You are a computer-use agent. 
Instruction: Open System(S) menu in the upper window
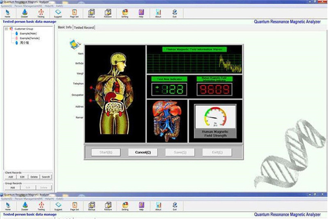pyautogui.click(x=6, y=6)
